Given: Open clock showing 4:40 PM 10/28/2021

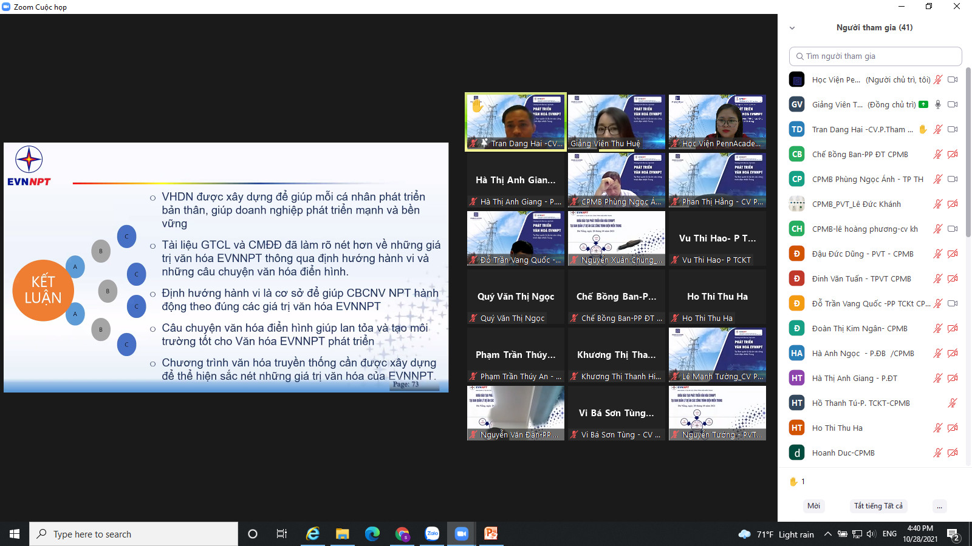Looking at the screenshot, I should [x=920, y=534].
